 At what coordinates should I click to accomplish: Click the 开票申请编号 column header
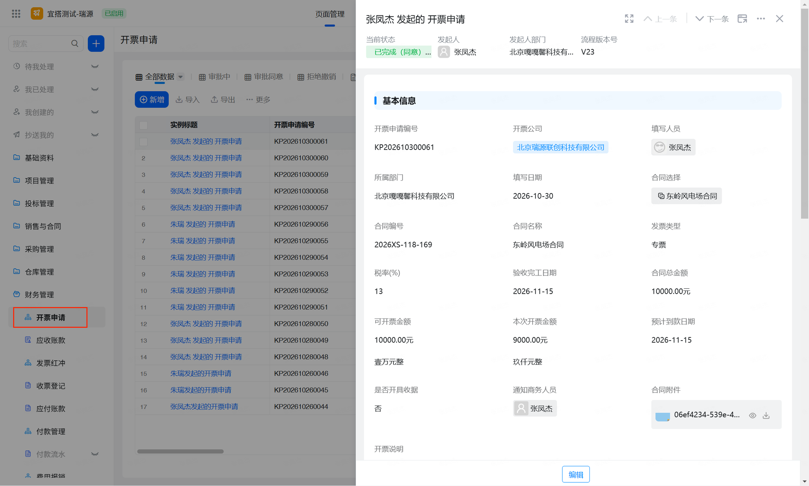pyautogui.click(x=294, y=125)
